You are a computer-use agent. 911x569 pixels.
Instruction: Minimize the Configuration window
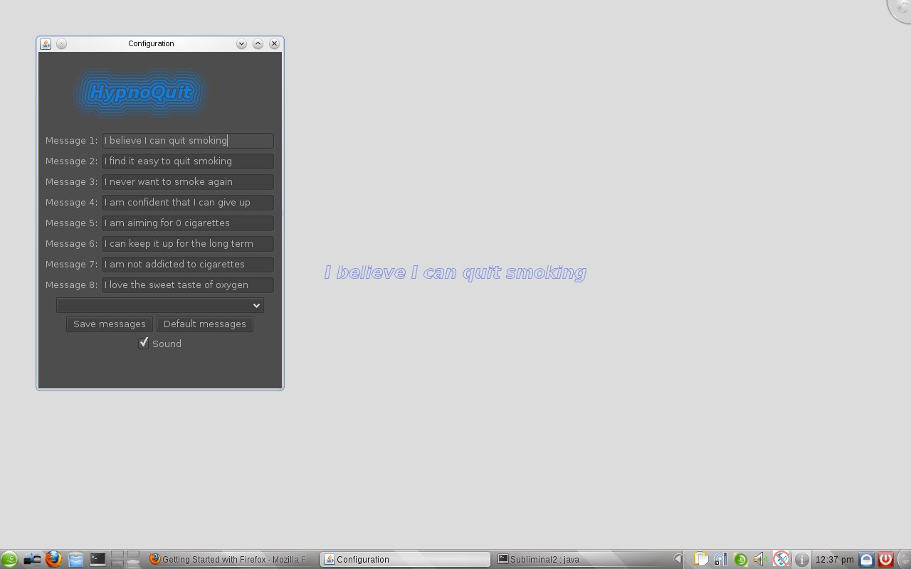[x=241, y=44]
